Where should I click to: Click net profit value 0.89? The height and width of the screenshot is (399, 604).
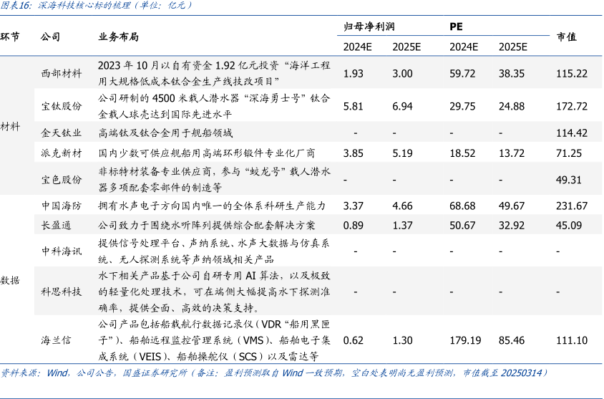click(354, 225)
